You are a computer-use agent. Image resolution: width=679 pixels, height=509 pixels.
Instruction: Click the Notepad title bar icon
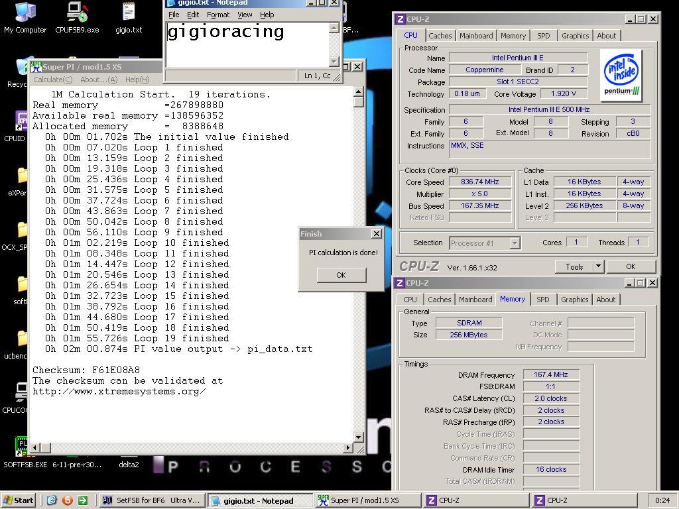coord(172,3)
